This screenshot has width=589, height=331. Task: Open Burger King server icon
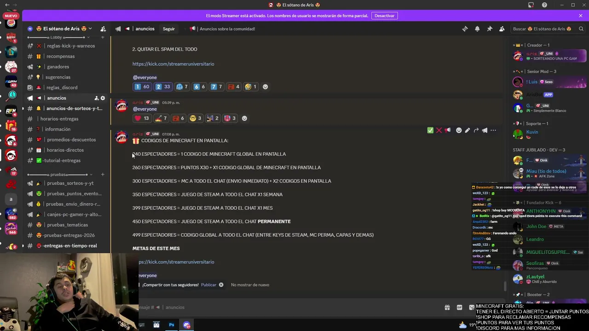(x=11, y=23)
